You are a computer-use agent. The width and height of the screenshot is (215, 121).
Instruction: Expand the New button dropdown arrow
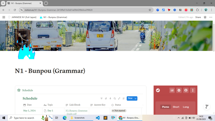click(135, 98)
